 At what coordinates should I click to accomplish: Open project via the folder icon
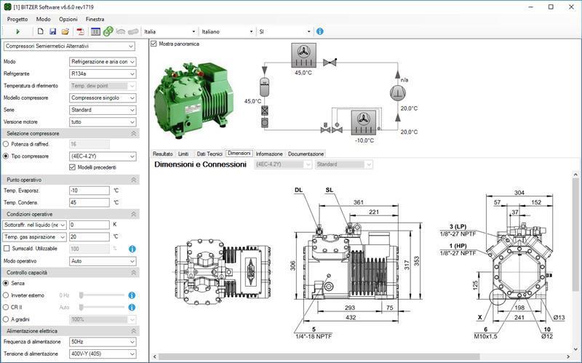coord(65,31)
